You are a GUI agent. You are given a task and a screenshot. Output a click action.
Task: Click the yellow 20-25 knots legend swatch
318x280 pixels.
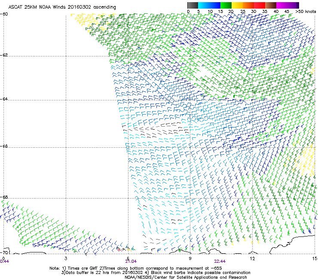coord(237,5)
